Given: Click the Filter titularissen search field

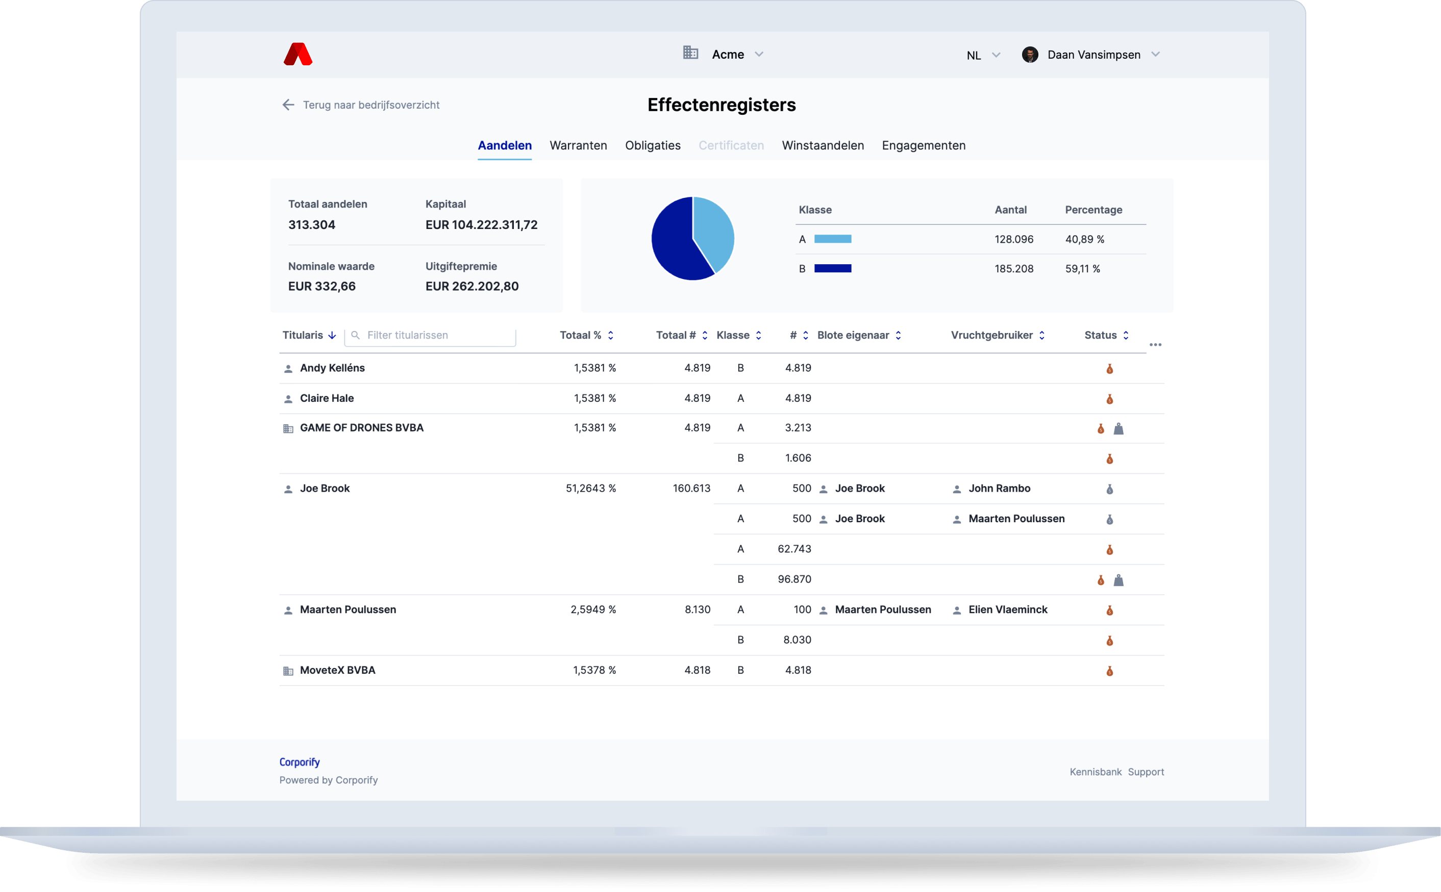Looking at the screenshot, I should tap(437, 335).
